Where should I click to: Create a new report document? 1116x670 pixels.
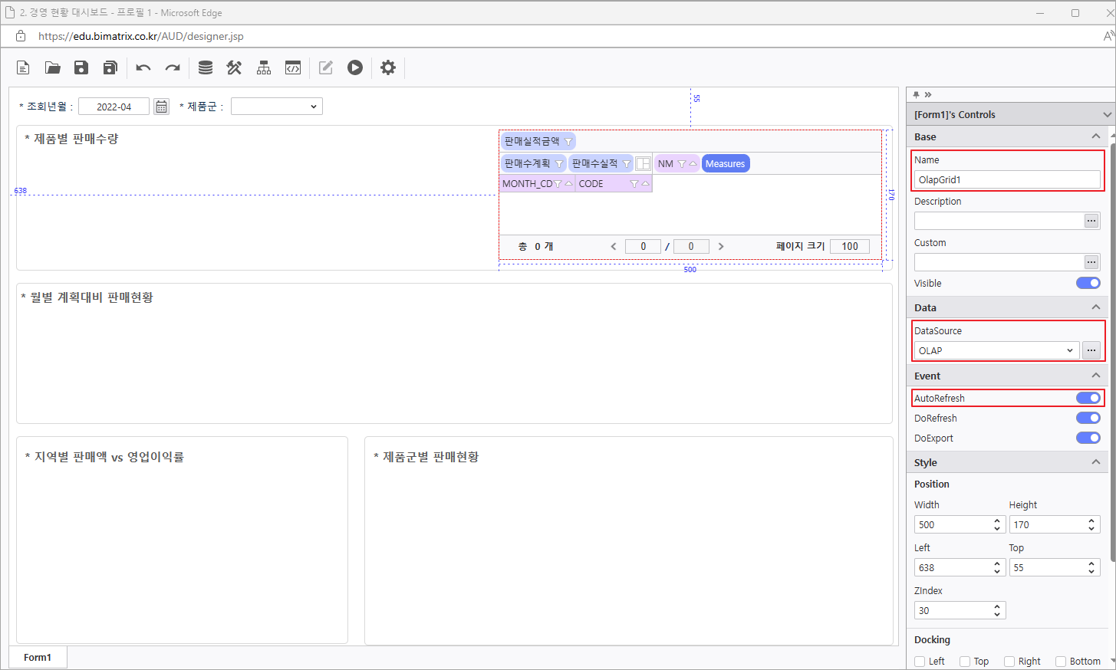click(23, 67)
